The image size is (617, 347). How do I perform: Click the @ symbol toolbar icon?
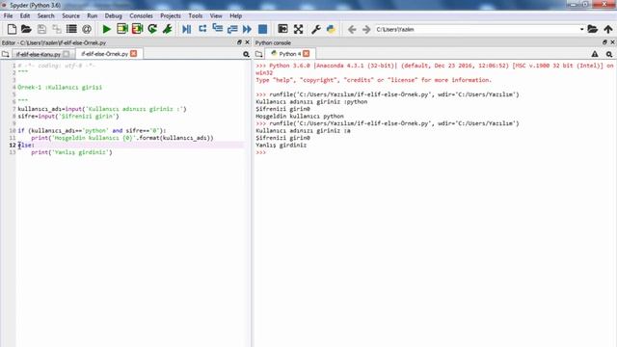pos(87,29)
